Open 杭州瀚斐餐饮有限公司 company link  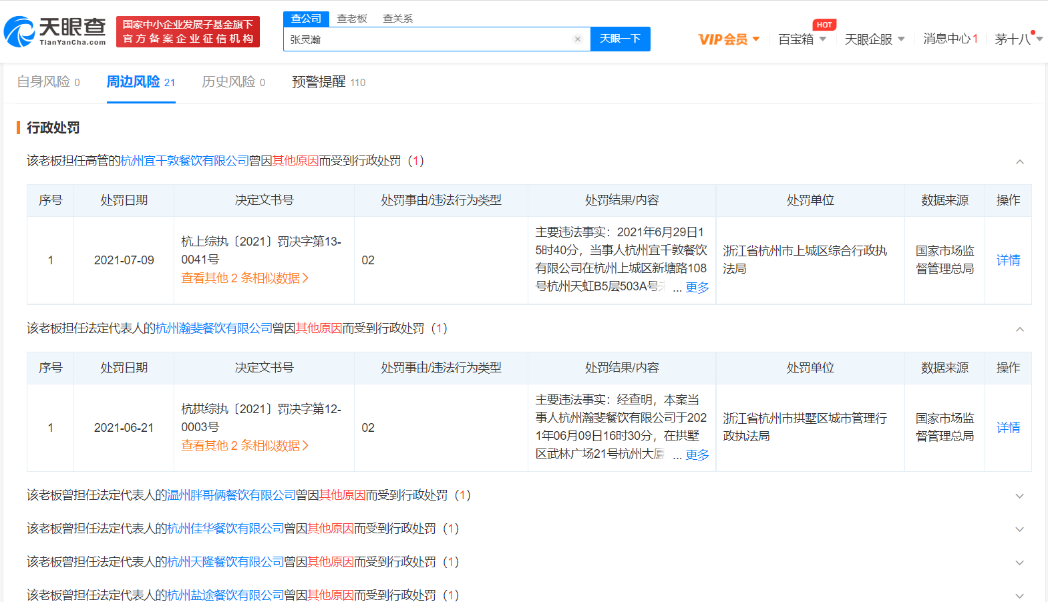click(214, 328)
